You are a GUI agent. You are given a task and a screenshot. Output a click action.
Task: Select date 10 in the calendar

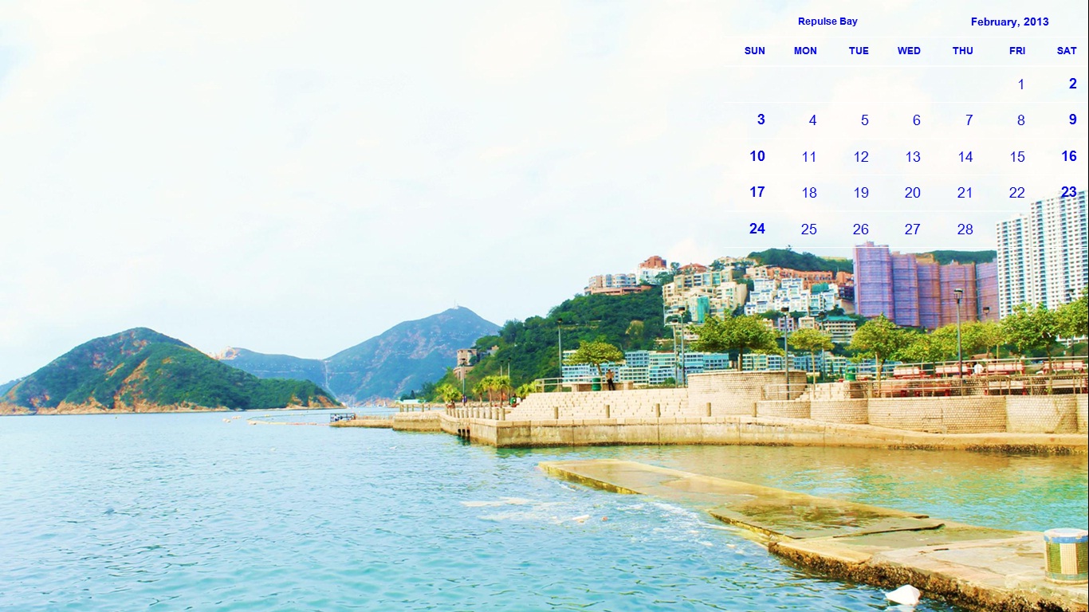[x=757, y=156]
